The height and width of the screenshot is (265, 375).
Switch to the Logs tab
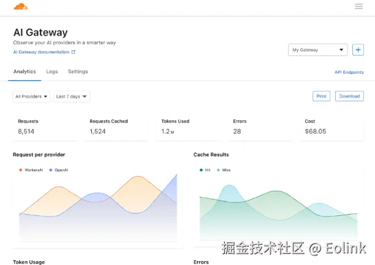point(52,72)
